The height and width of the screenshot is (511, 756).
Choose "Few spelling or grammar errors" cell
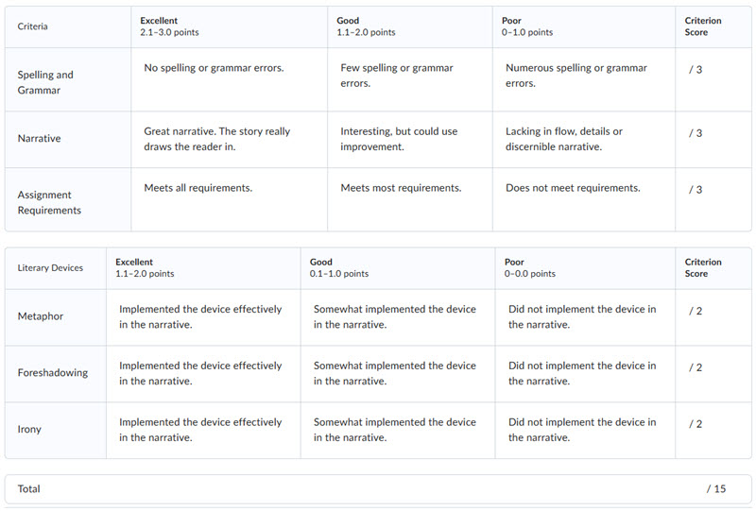tap(409, 79)
